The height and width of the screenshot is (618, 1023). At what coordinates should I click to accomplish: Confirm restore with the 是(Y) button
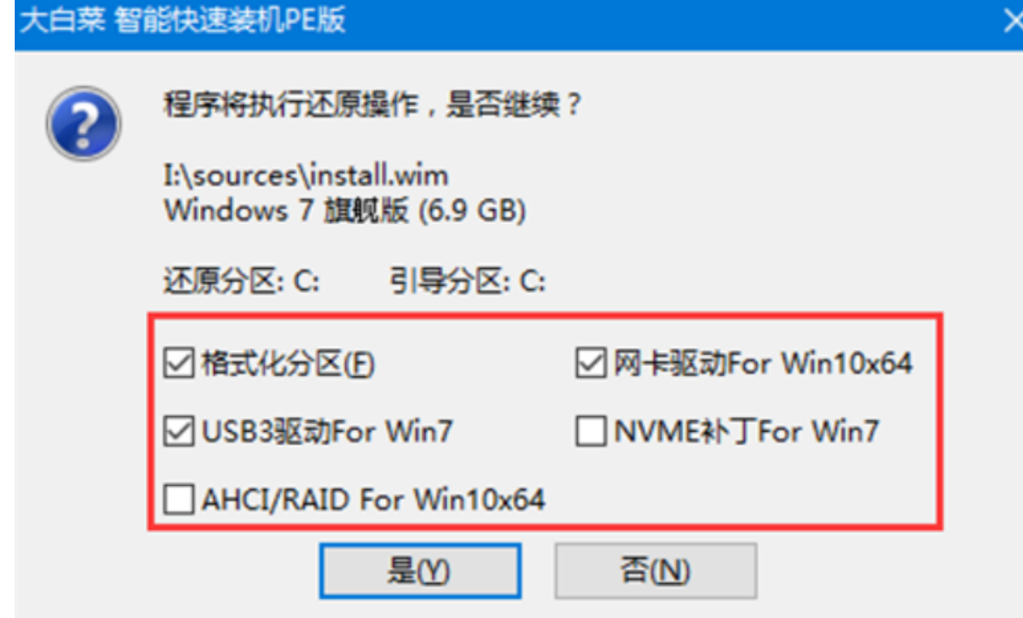pos(420,571)
